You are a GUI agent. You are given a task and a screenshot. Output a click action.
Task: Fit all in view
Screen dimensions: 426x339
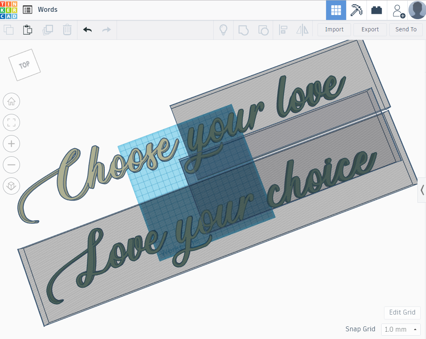point(11,122)
